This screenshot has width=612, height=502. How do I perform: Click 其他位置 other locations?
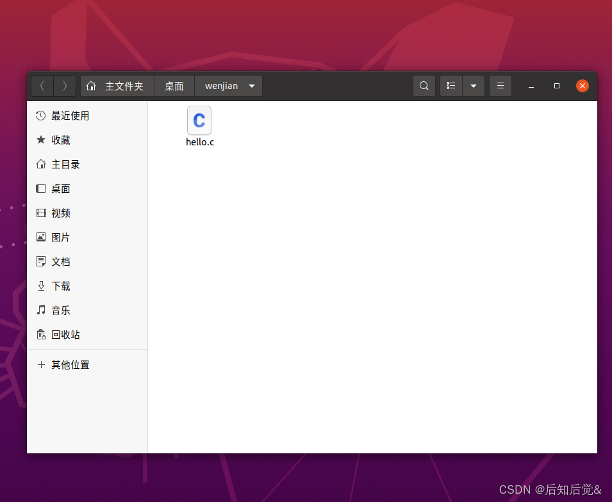tap(70, 364)
